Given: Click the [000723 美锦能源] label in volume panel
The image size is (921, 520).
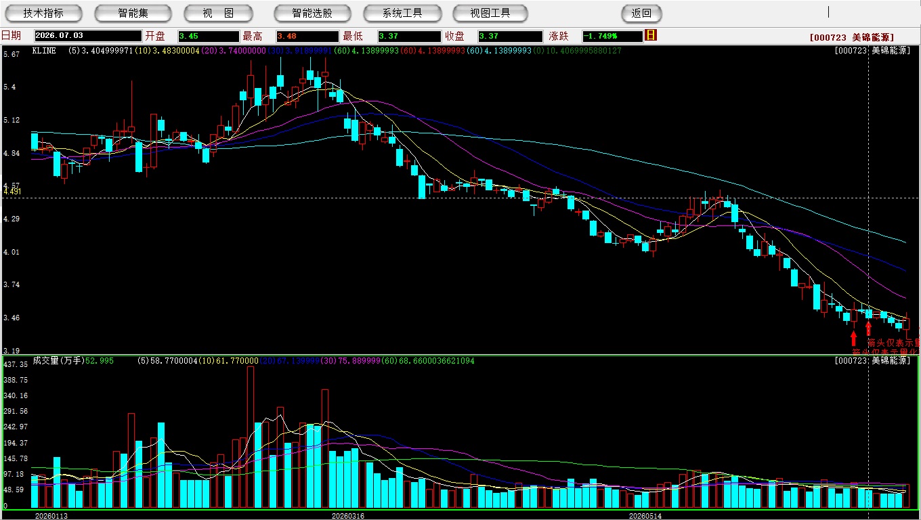Looking at the screenshot, I should (872, 361).
